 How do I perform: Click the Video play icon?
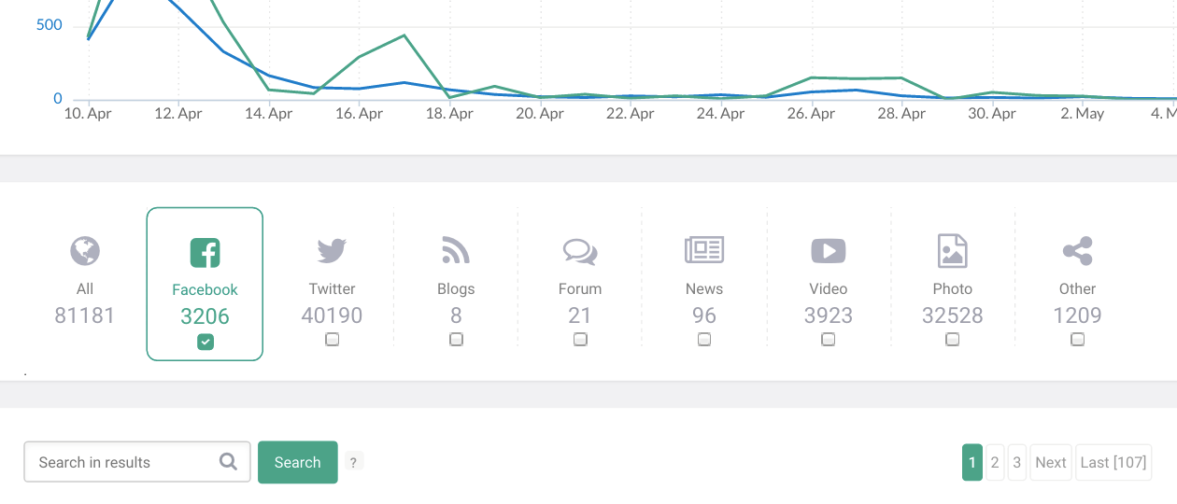pos(829,250)
